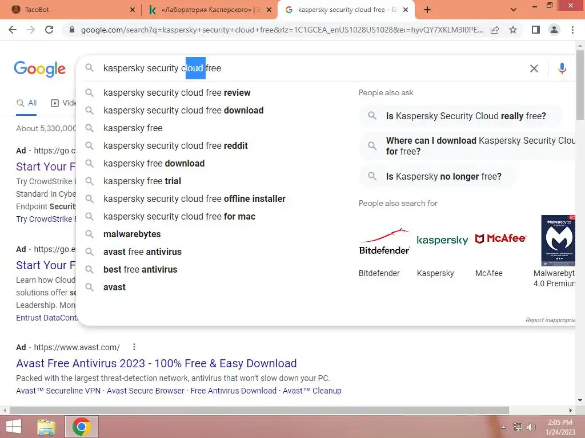Click the Bitdefender logo thumbnail
Viewport: 585px width, 438px height.
[x=384, y=241]
